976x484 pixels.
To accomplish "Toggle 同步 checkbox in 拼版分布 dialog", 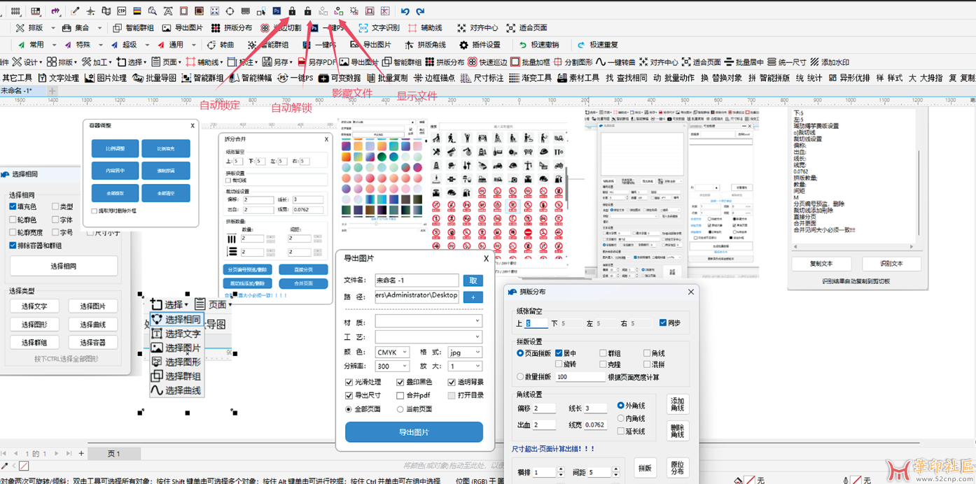I will pyautogui.click(x=663, y=323).
